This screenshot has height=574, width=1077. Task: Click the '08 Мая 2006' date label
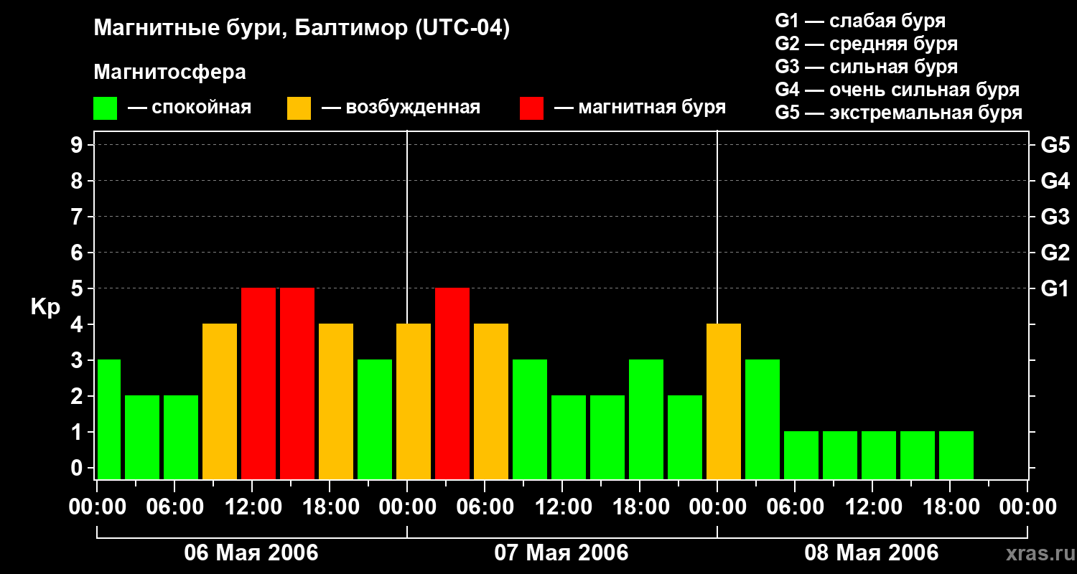(872, 552)
